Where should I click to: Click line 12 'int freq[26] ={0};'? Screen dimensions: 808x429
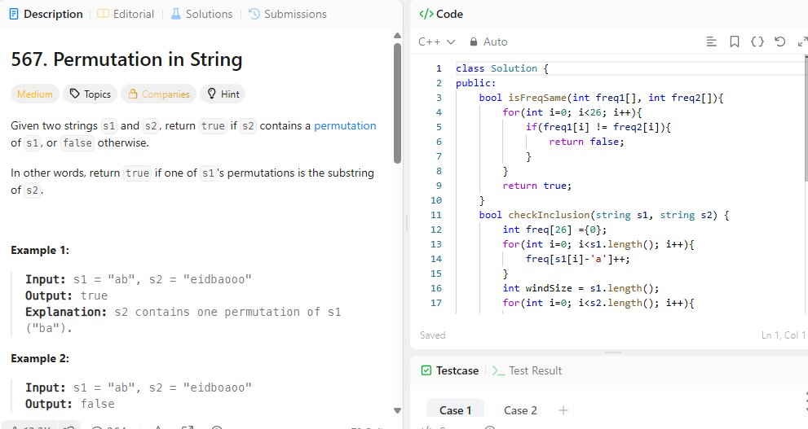coord(554,230)
